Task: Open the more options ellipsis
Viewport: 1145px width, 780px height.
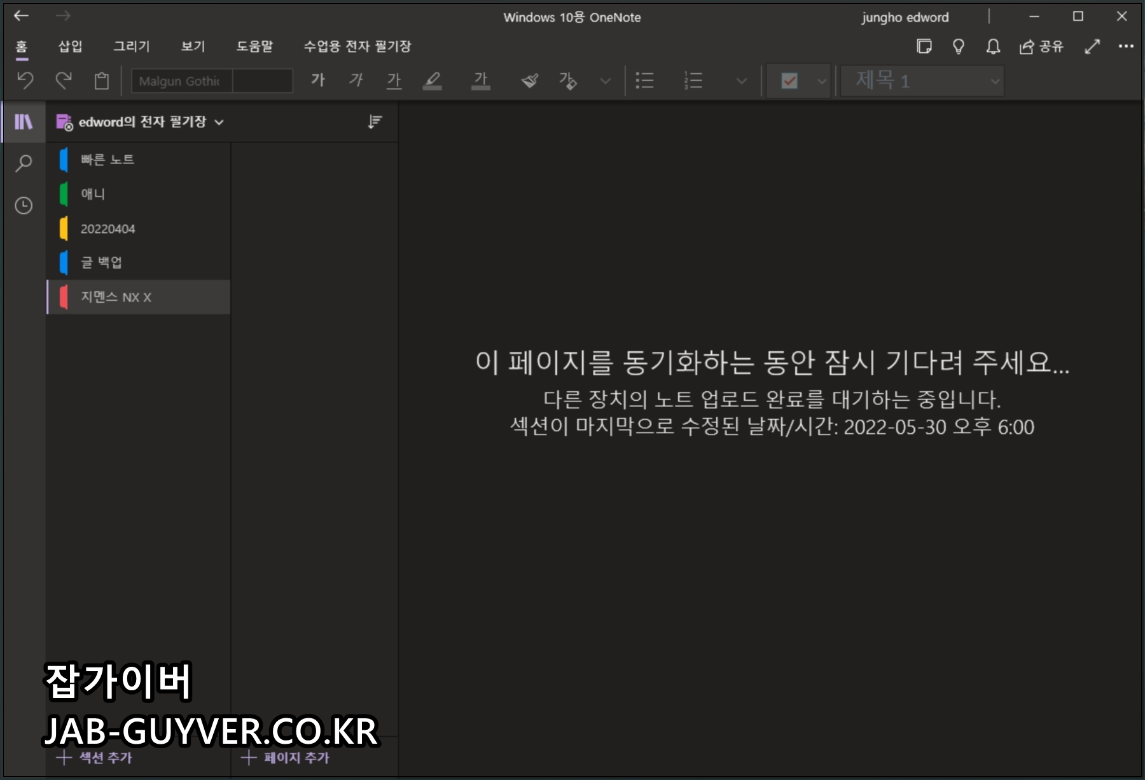Action: click(x=1126, y=46)
